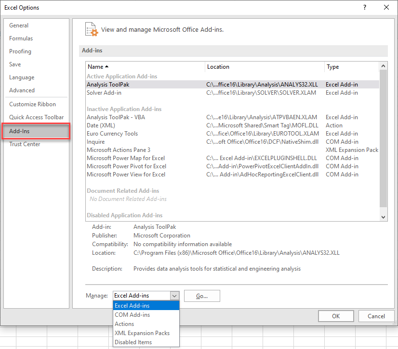Click the add-ins gear document icon
398x349 pixels.
click(92, 29)
